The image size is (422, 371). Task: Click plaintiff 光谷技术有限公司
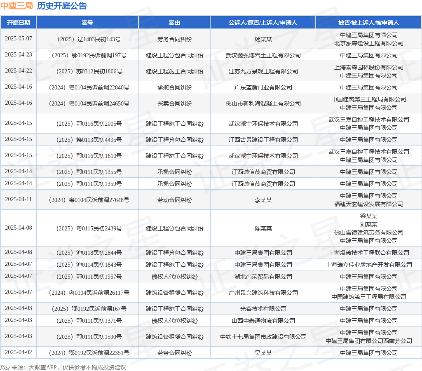pyautogui.click(x=263, y=309)
